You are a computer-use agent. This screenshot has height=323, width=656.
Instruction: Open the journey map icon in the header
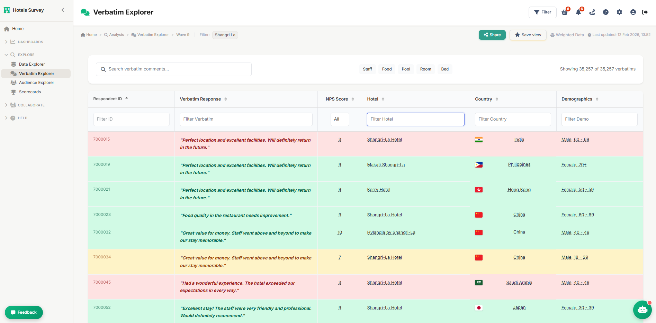[x=592, y=12]
